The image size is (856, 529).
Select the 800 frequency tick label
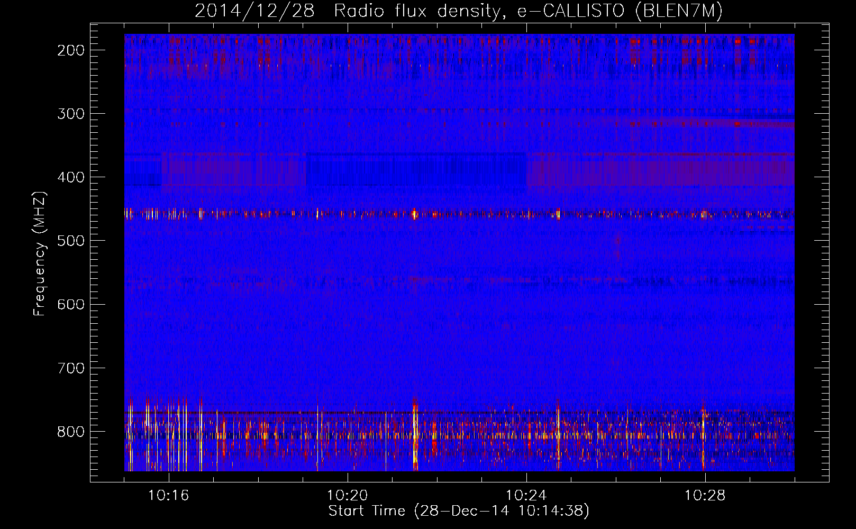click(71, 431)
